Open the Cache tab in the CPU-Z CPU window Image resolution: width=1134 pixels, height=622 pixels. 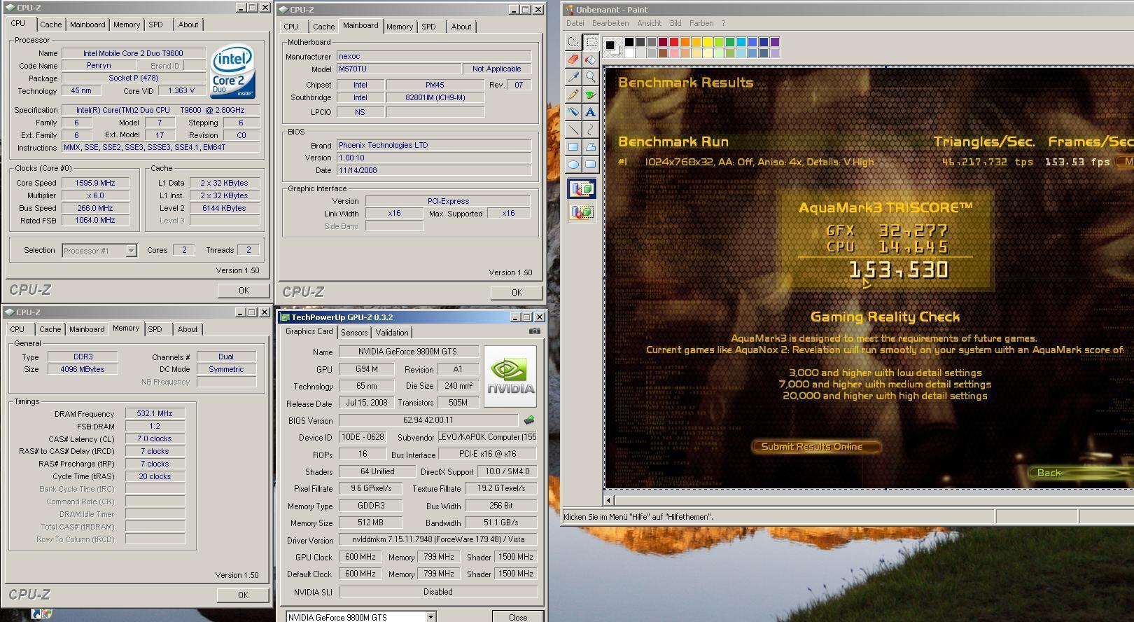tap(50, 25)
